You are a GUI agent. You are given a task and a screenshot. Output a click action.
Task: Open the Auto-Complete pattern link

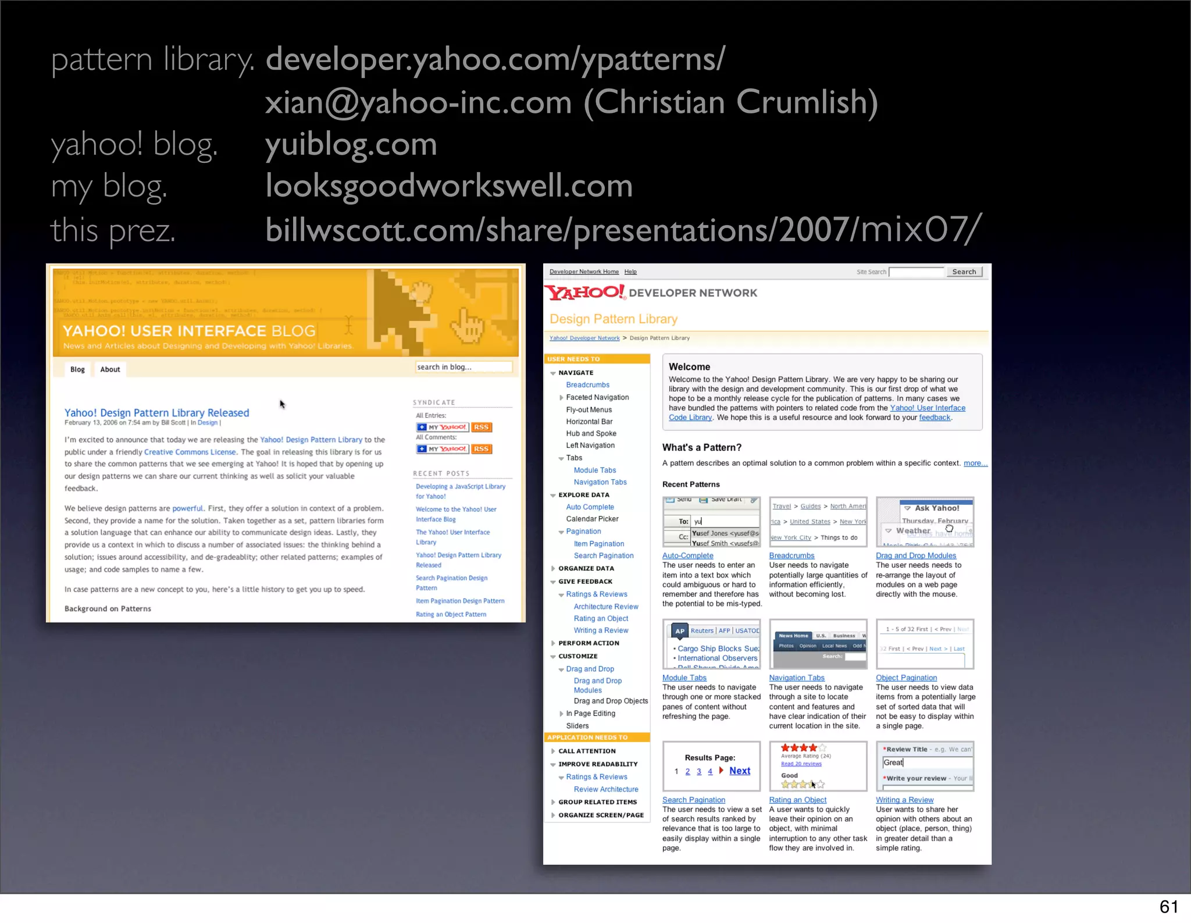point(688,556)
